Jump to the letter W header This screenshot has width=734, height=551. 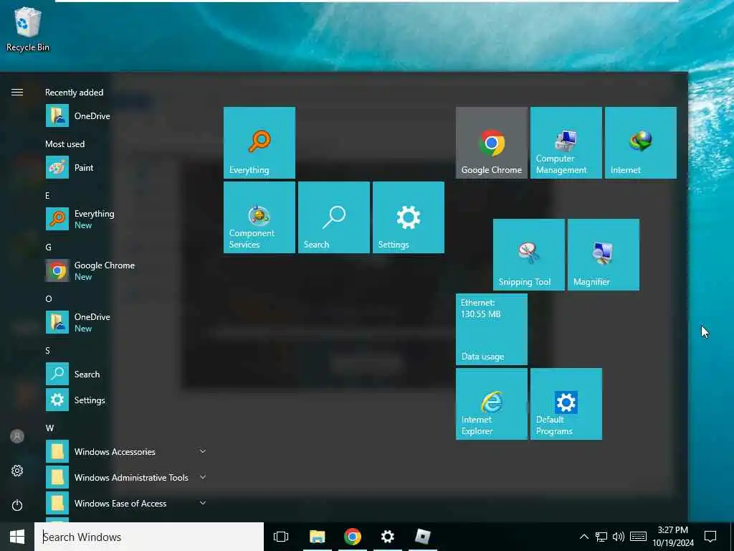click(x=49, y=428)
